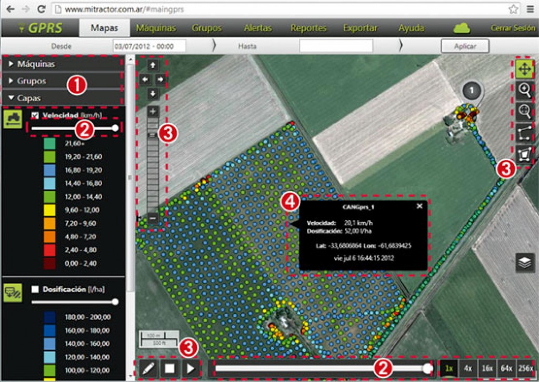Set playback speed to 16x
Viewport: 539px width, 382px height.
pyautogui.click(x=487, y=368)
